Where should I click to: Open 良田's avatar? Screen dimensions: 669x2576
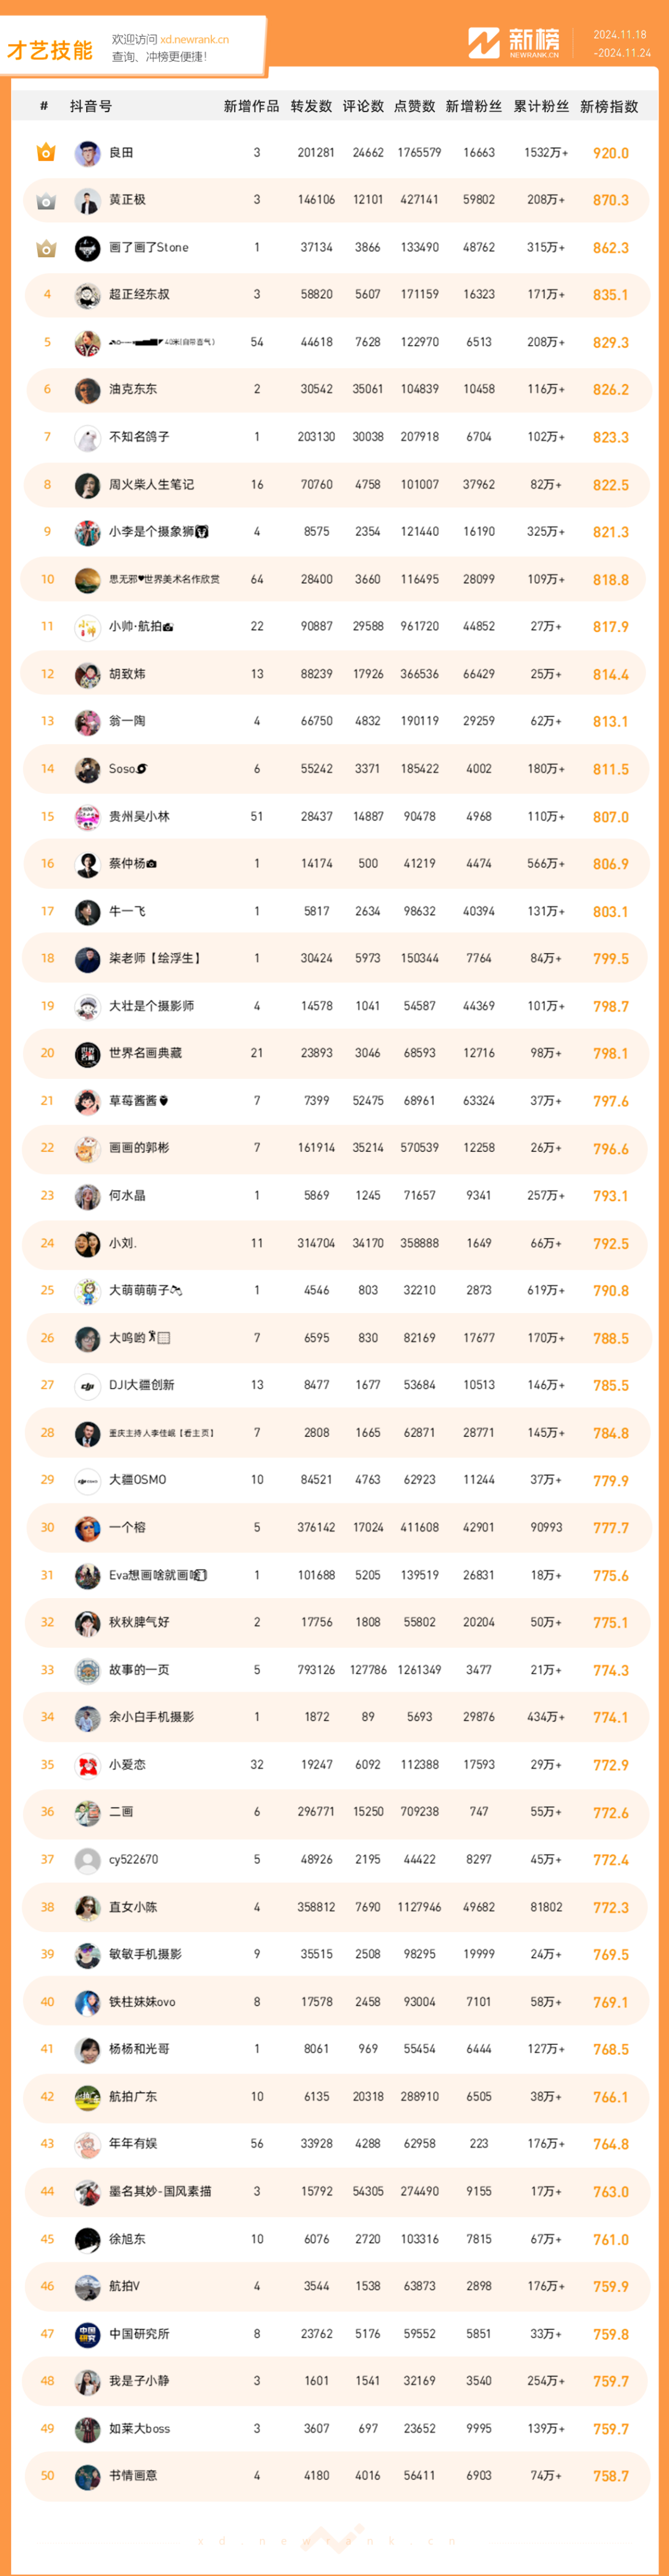point(88,153)
